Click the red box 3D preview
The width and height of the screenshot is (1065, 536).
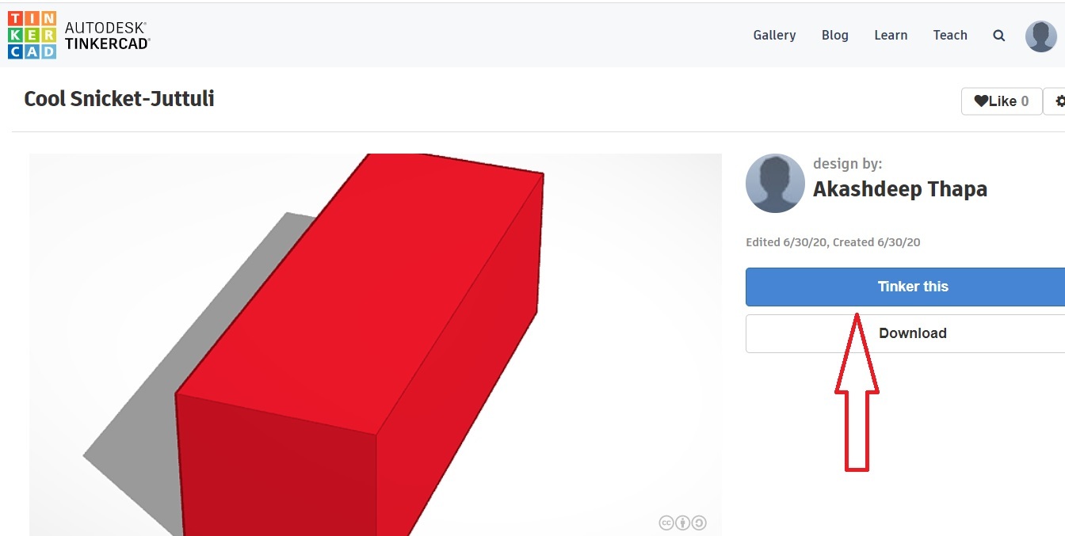[376, 344]
